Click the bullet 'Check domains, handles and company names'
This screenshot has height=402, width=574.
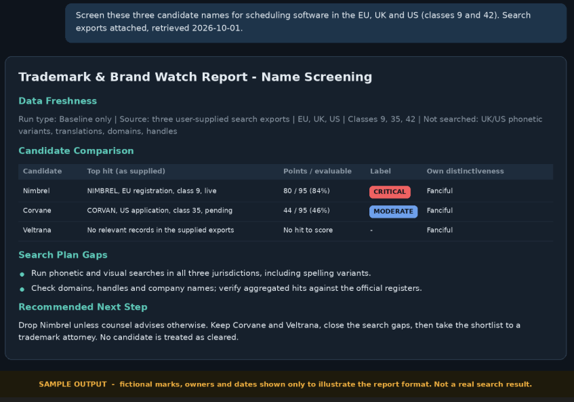tap(226, 288)
